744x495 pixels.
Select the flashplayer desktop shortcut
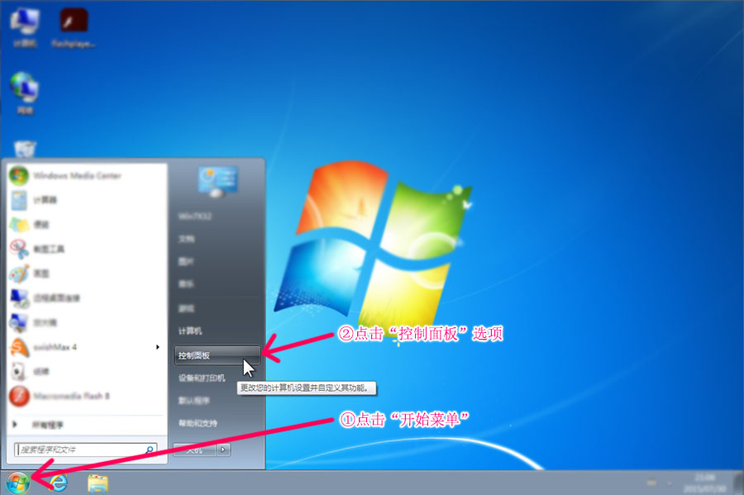pyautogui.click(x=74, y=27)
